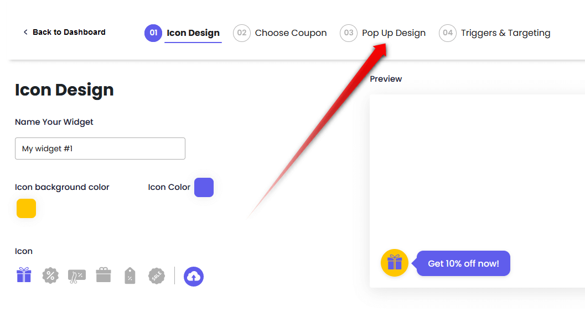Select the gray gift box icon
Viewport: 585px width, 318px height.
(x=103, y=275)
